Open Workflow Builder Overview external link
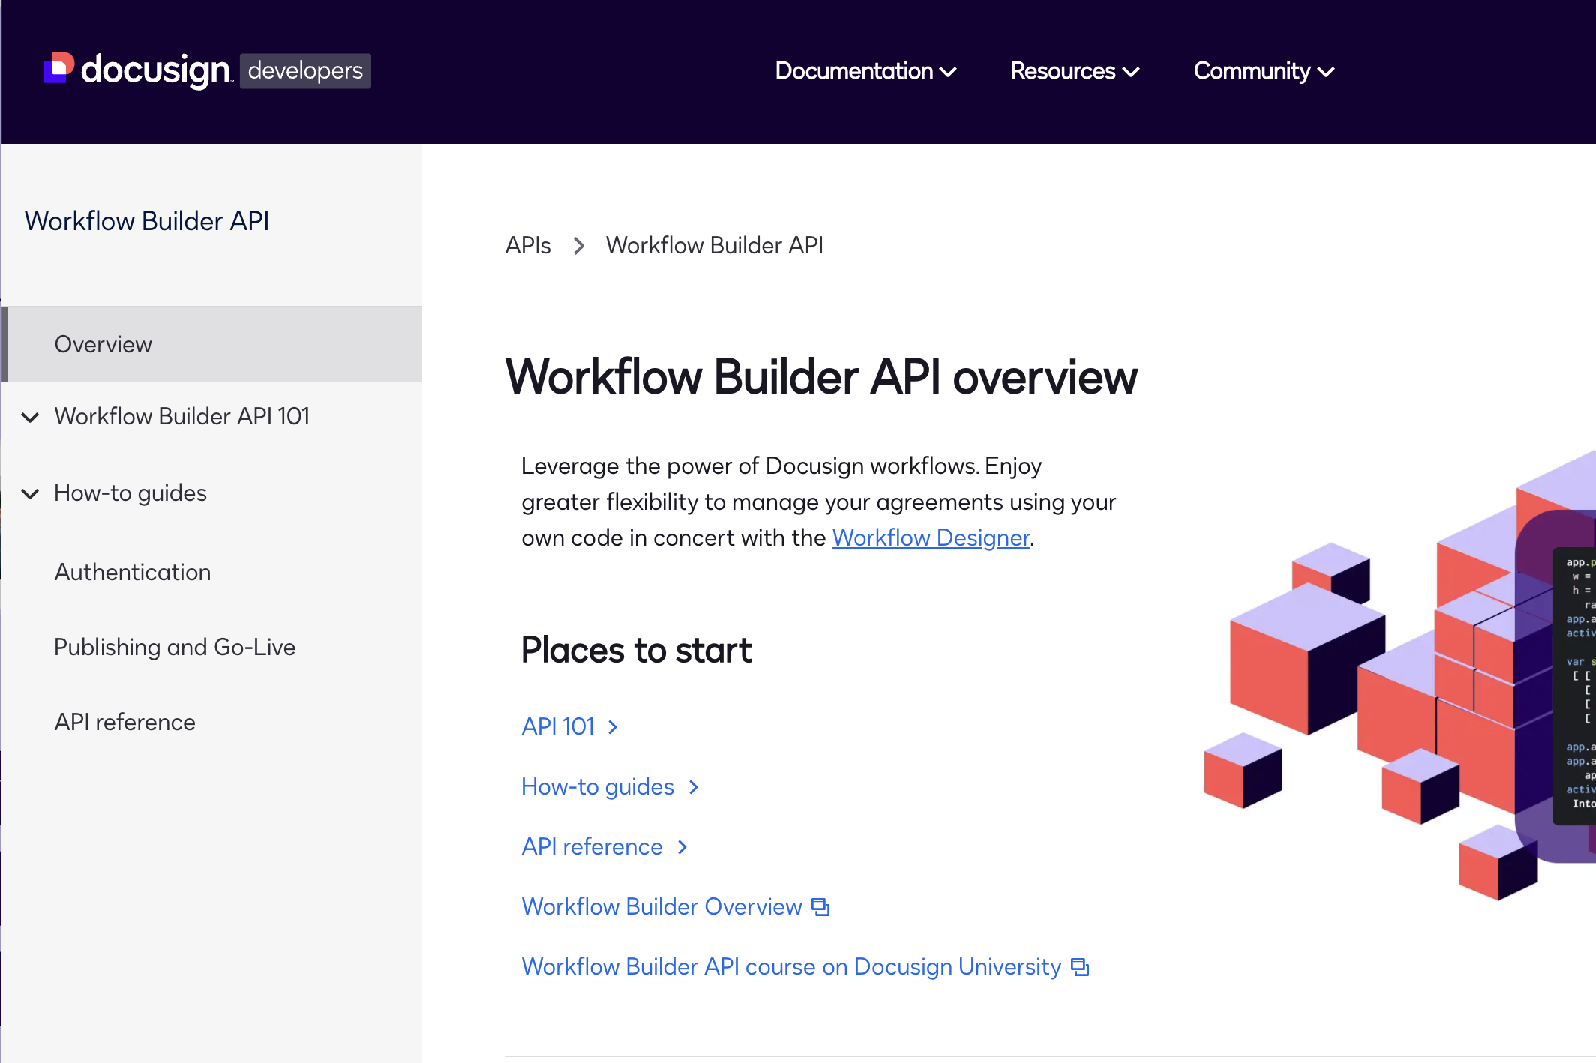This screenshot has width=1596, height=1063. click(x=661, y=906)
